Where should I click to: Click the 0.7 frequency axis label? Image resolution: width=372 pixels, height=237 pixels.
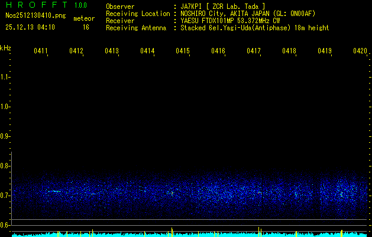[x=5, y=195]
